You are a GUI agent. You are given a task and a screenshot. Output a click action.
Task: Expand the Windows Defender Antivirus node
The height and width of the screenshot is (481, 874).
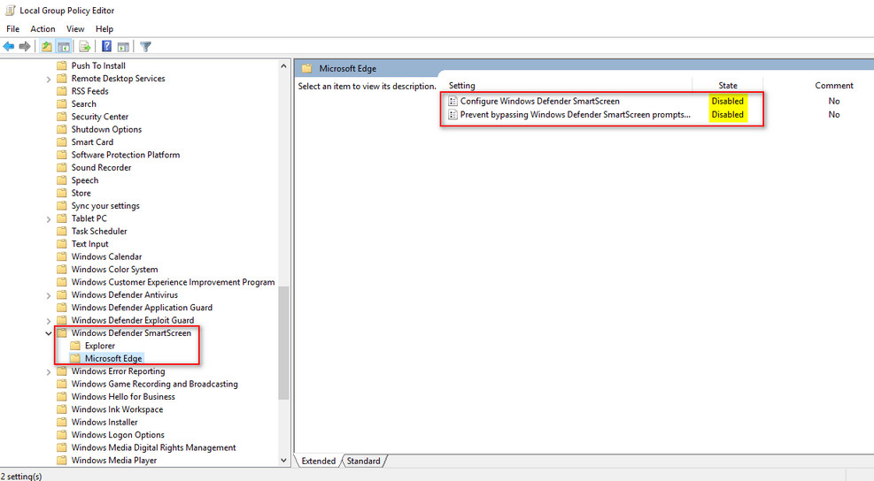point(49,295)
